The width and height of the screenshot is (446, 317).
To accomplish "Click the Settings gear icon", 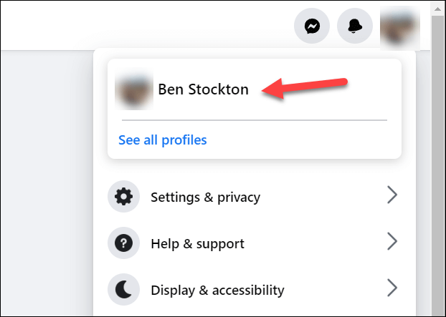I will coord(123,197).
